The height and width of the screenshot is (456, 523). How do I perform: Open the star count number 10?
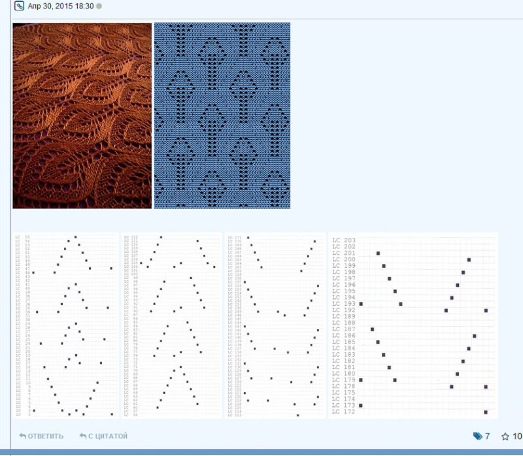(516, 436)
